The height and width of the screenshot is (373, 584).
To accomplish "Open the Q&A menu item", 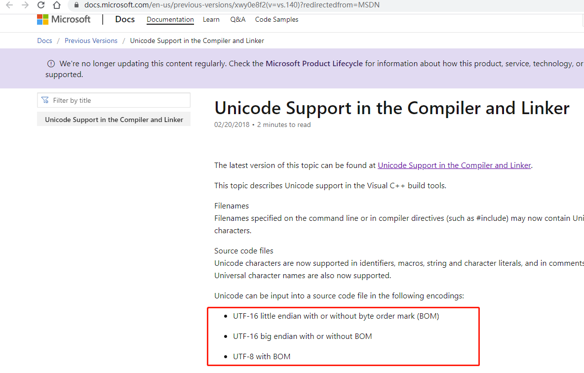I will (237, 20).
